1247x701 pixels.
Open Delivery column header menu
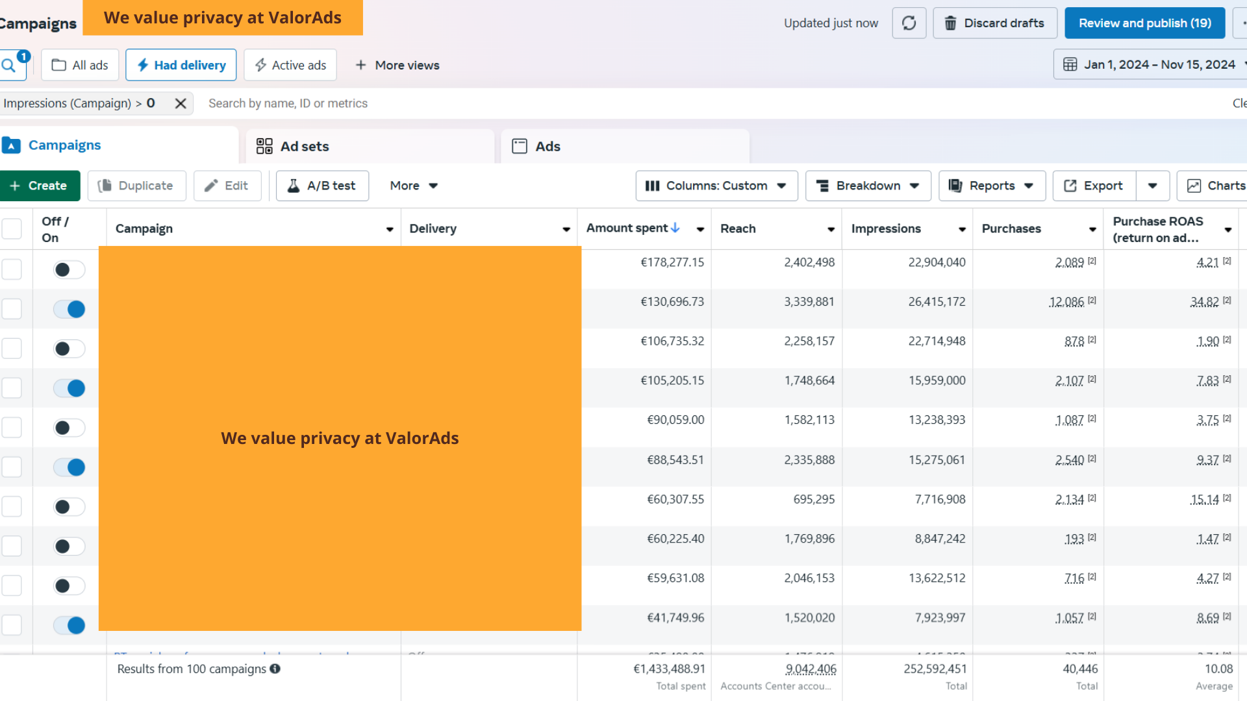coord(566,229)
